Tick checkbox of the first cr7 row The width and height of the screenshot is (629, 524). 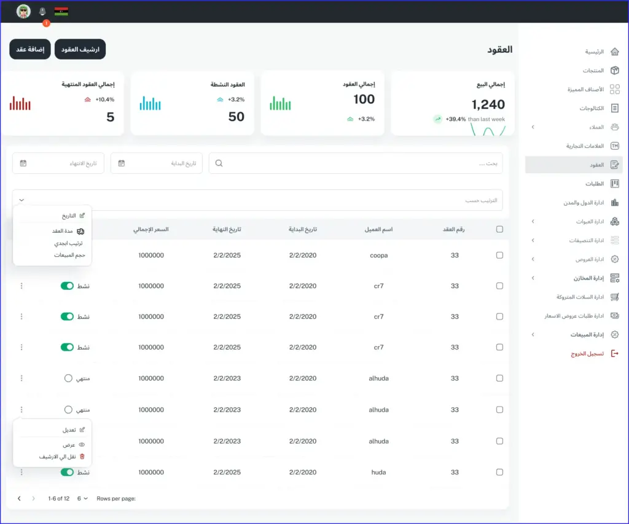pyautogui.click(x=499, y=286)
